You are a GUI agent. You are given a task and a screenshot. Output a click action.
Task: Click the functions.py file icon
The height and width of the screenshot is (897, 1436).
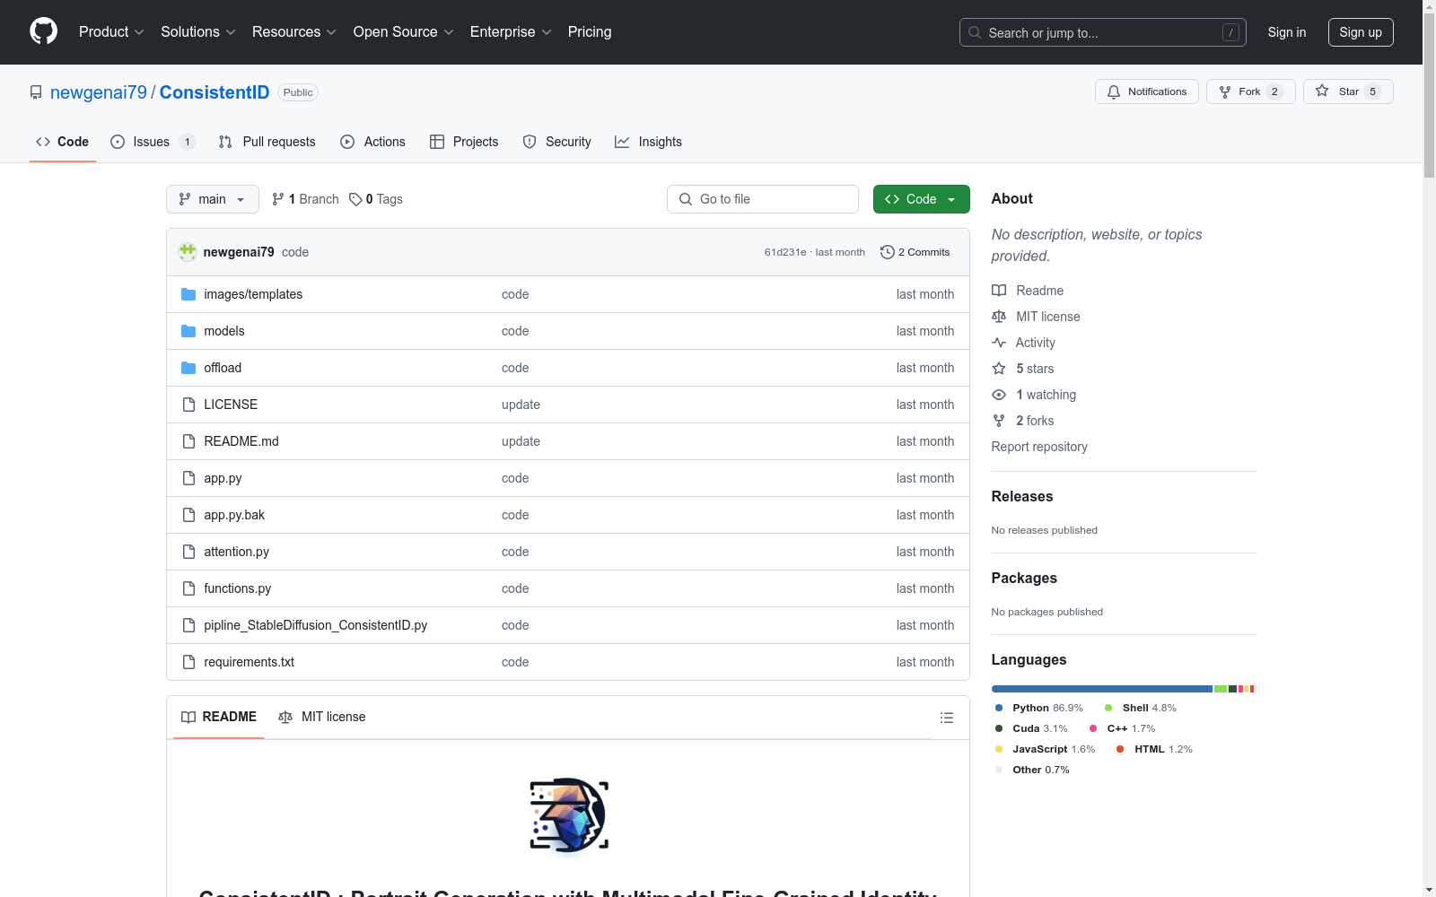[188, 588]
